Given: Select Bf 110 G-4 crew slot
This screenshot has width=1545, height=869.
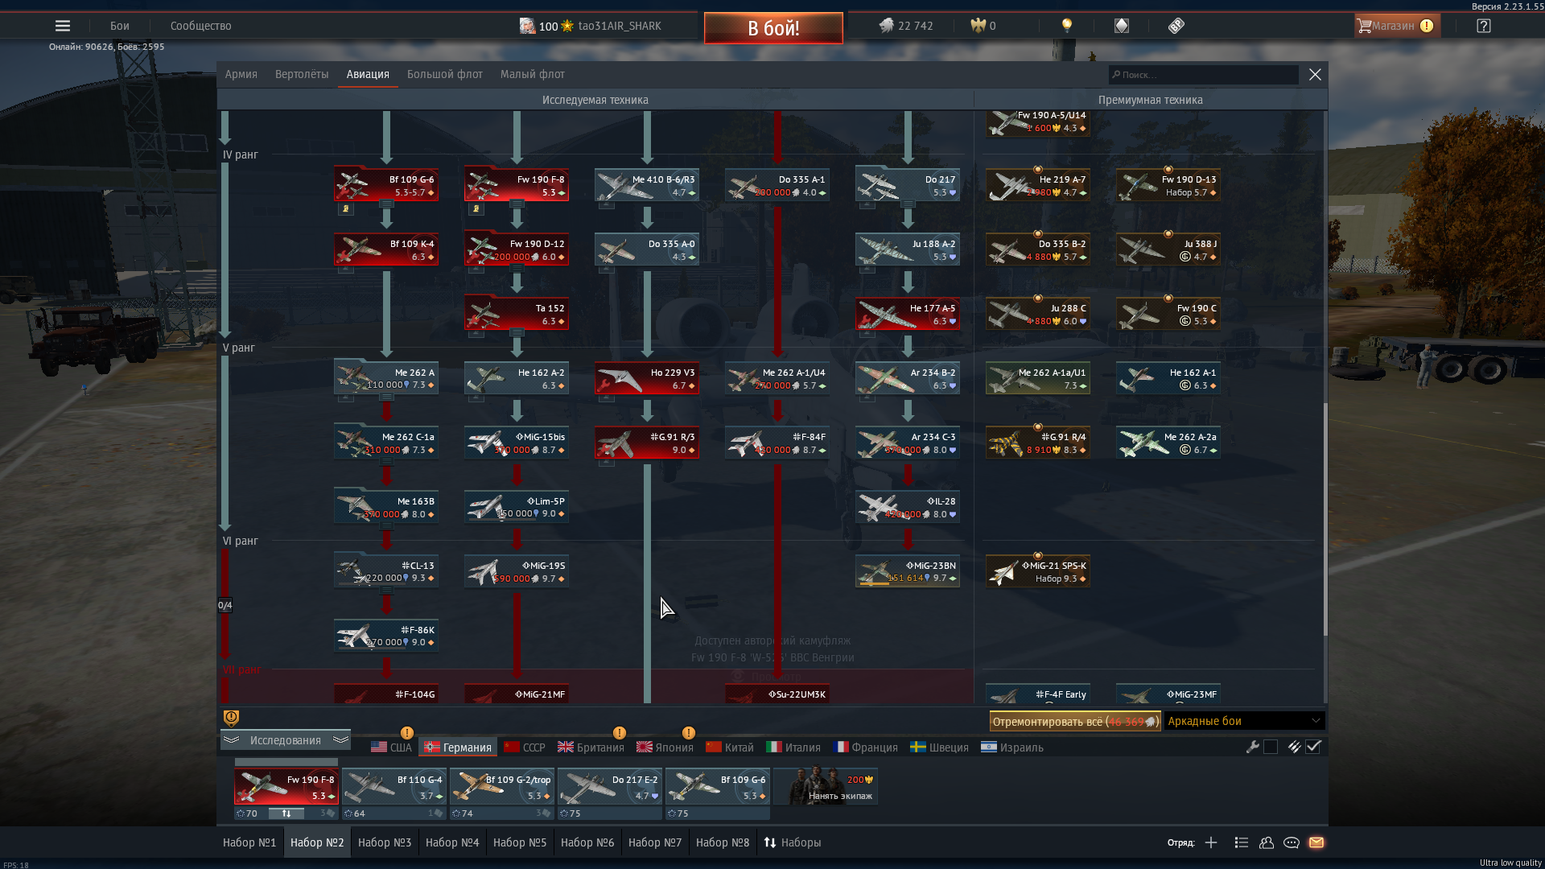Looking at the screenshot, I should [394, 787].
